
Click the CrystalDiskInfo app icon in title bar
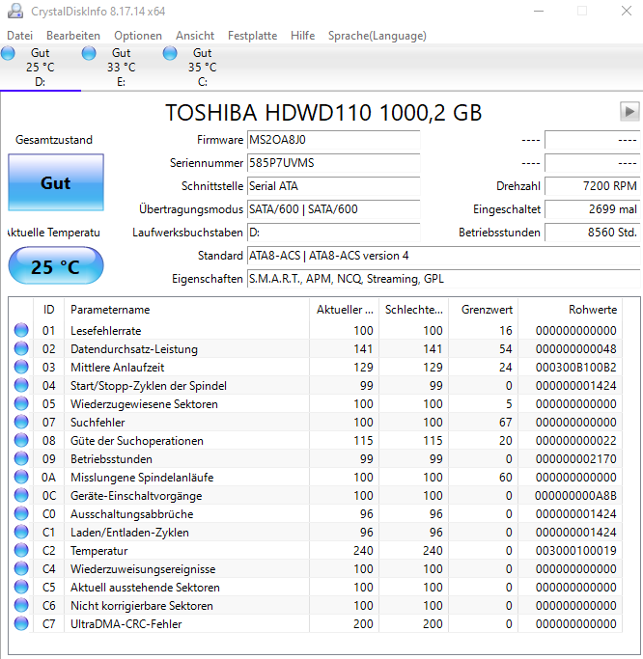15,11
